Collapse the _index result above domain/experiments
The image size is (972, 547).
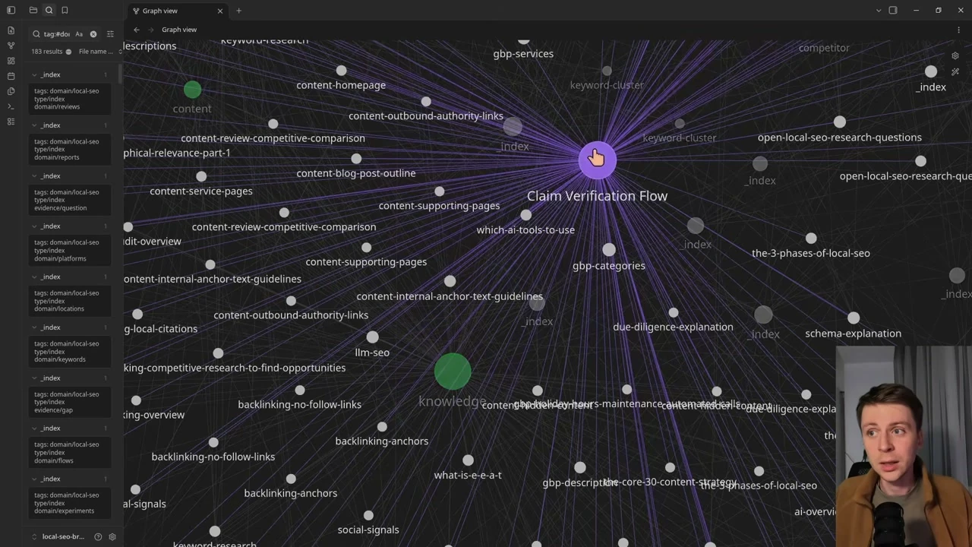[34, 479]
